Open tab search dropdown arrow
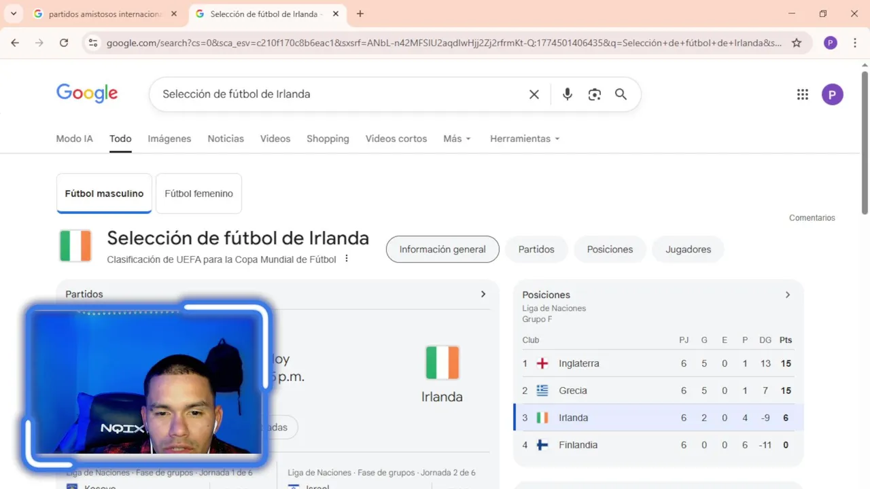 (x=13, y=14)
